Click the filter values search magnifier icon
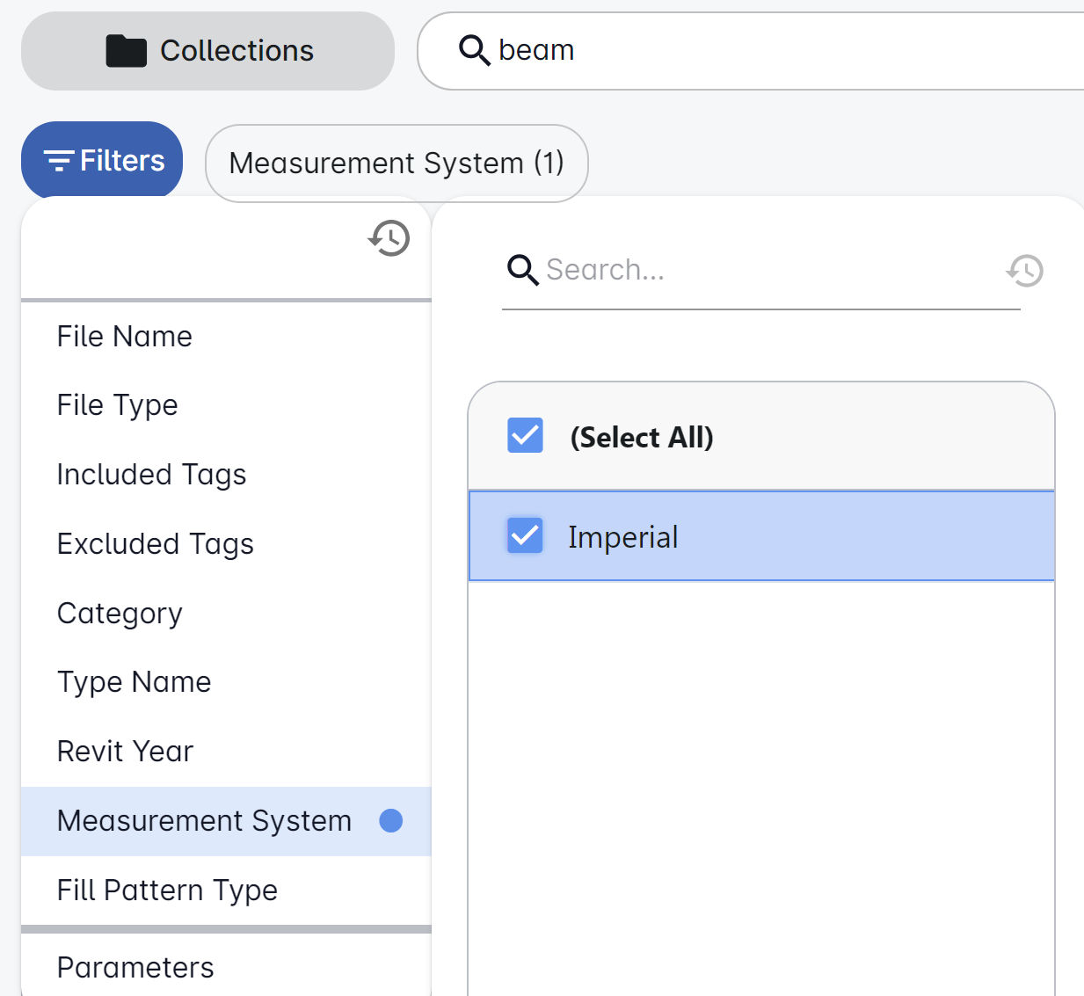The width and height of the screenshot is (1084, 996). [x=522, y=270]
